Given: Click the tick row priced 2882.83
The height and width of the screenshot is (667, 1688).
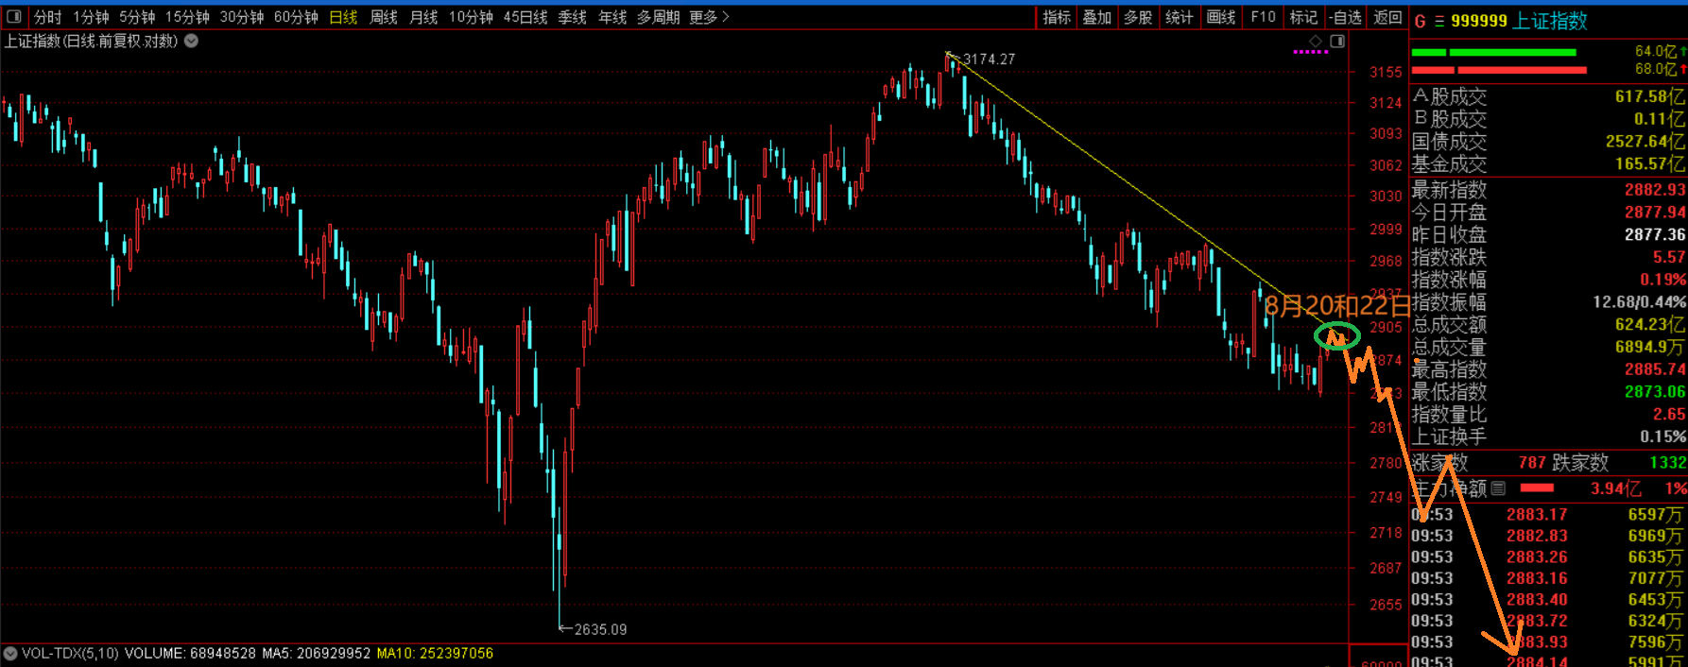Looking at the screenshot, I should point(1547,536).
